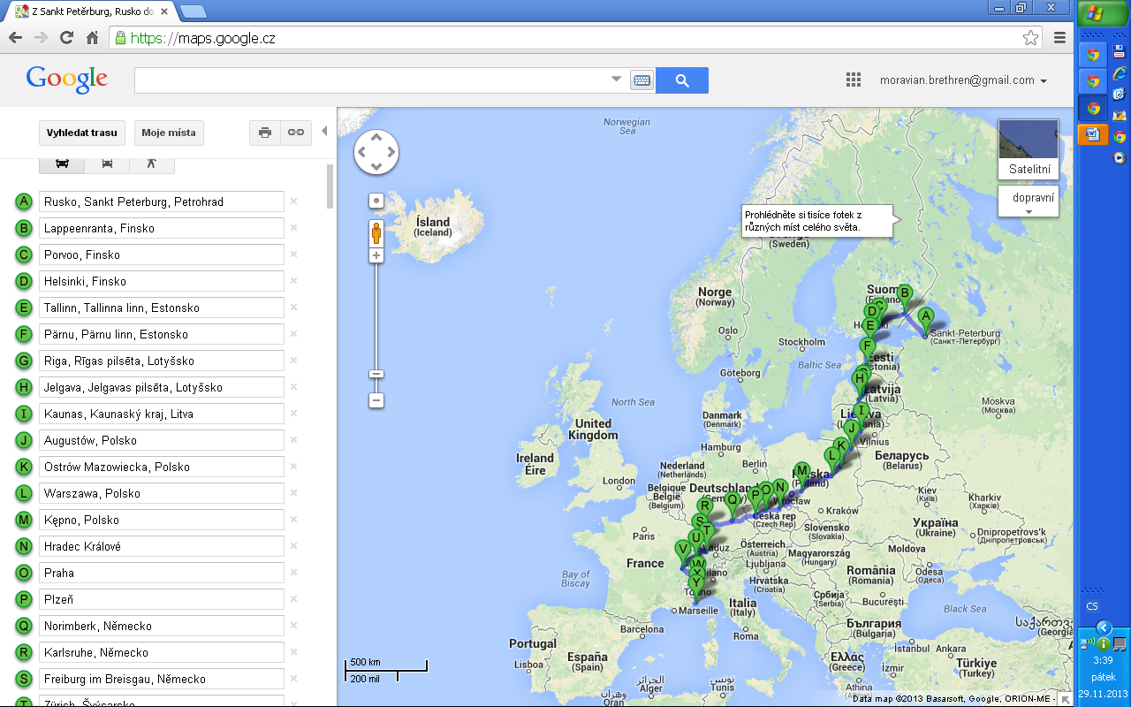Viewport: 1131px width, 707px height.
Task: Open Chrome main menu
Action: click(1059, 38)
